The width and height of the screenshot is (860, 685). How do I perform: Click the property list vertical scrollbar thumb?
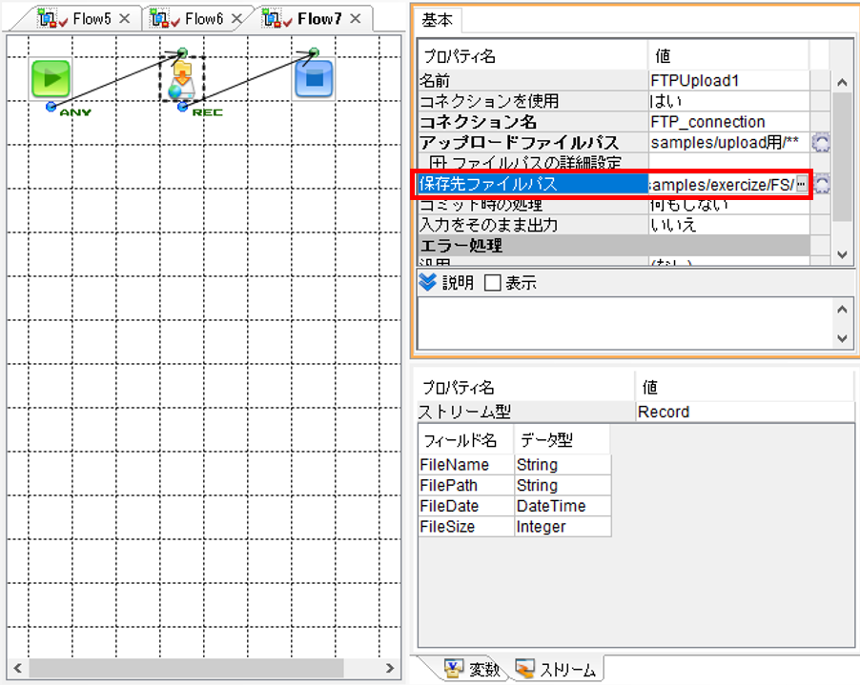tap(842, 158)
